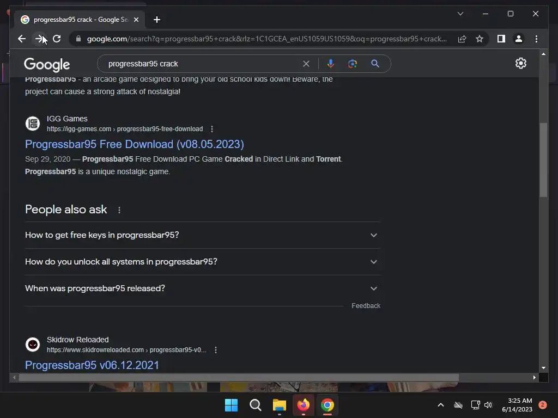The width and height of the screenshot is (558, 418).
Task: Go back to the previous page
Action: [x=22, y=39]
